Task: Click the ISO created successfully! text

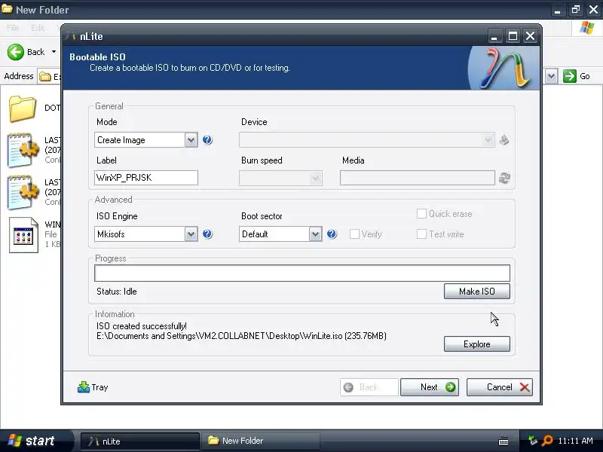Action: [x=142, y=326]
